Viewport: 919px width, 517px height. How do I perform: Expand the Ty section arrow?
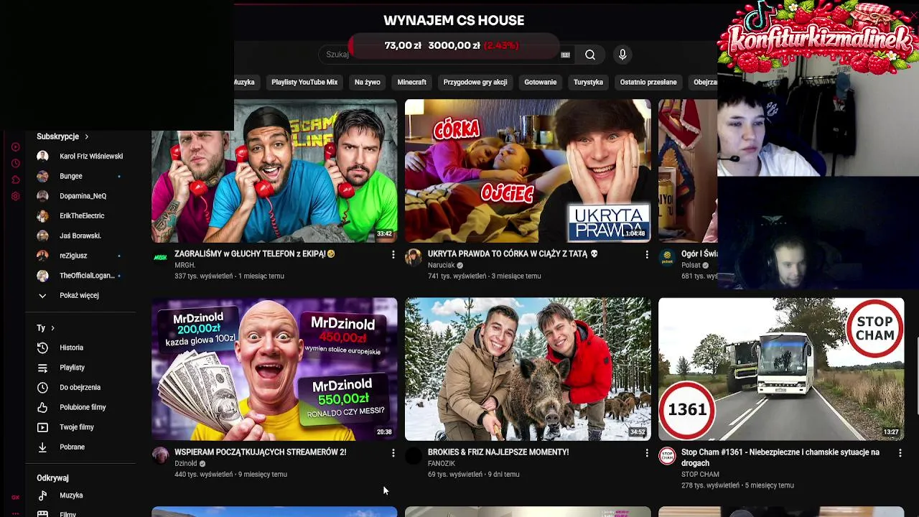tap(52, 328)
